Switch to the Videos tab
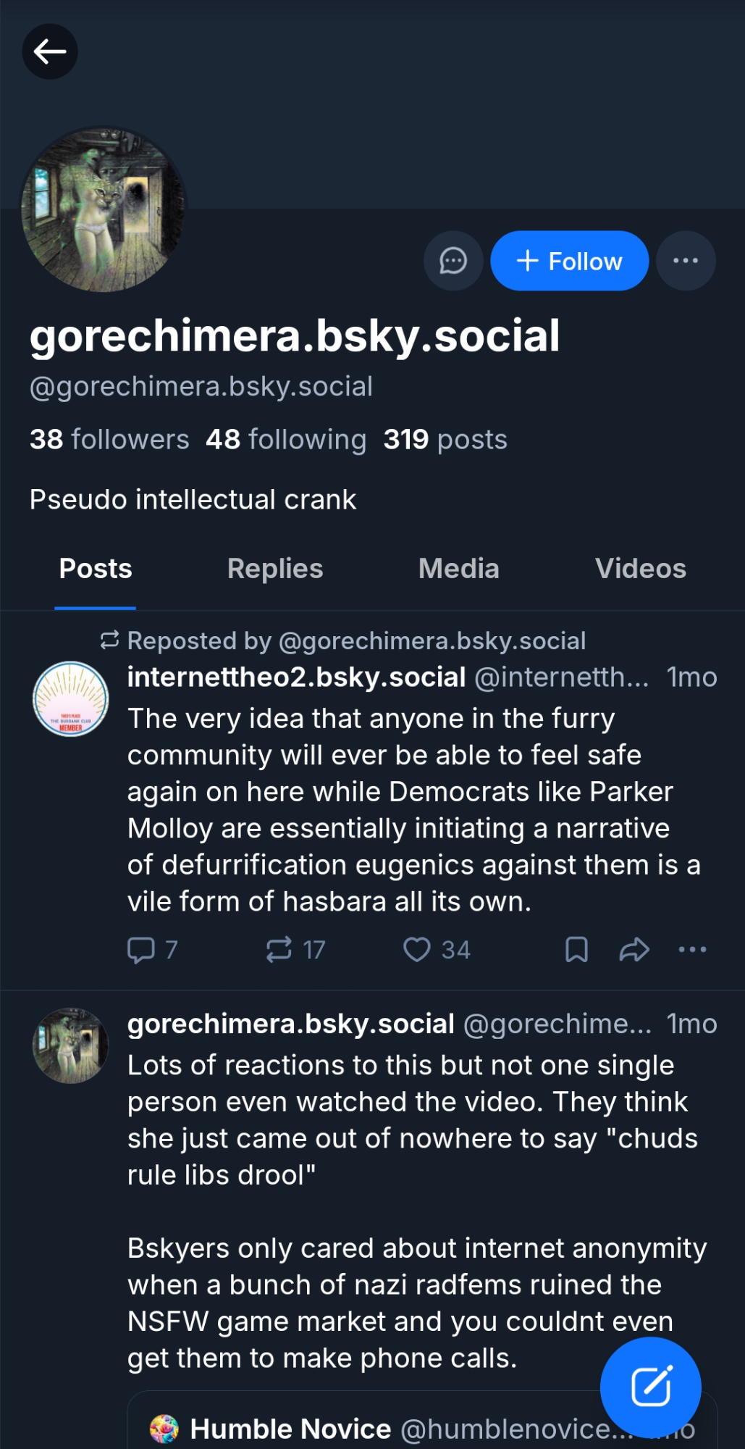The height and width of the screenshot is (1449, 745). point(640,569)
